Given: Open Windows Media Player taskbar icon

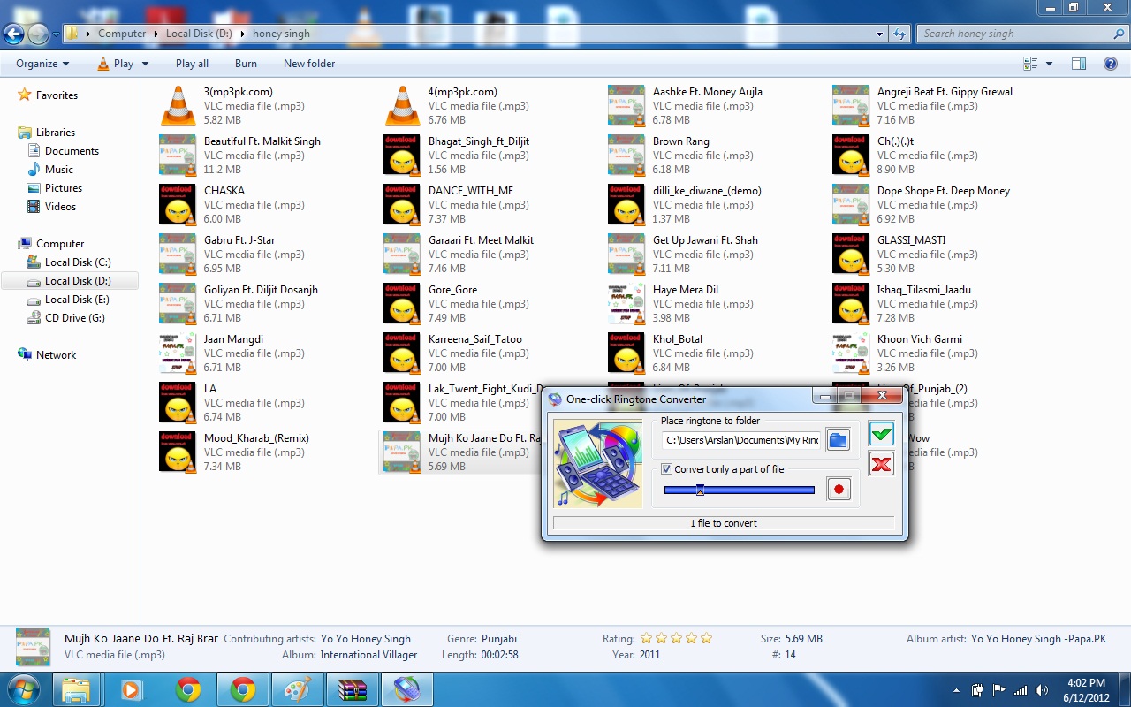Looking at the screenshot, I should point(131,689).
